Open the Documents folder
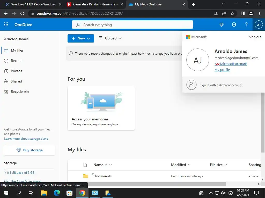 [x=102, y=176]
